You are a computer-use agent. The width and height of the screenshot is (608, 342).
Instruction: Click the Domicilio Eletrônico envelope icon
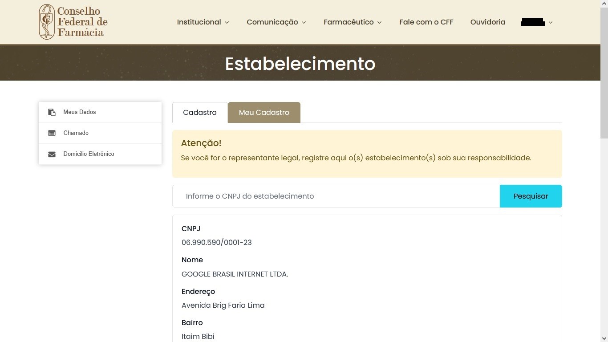pyautogui.click(x=52, y=154)
